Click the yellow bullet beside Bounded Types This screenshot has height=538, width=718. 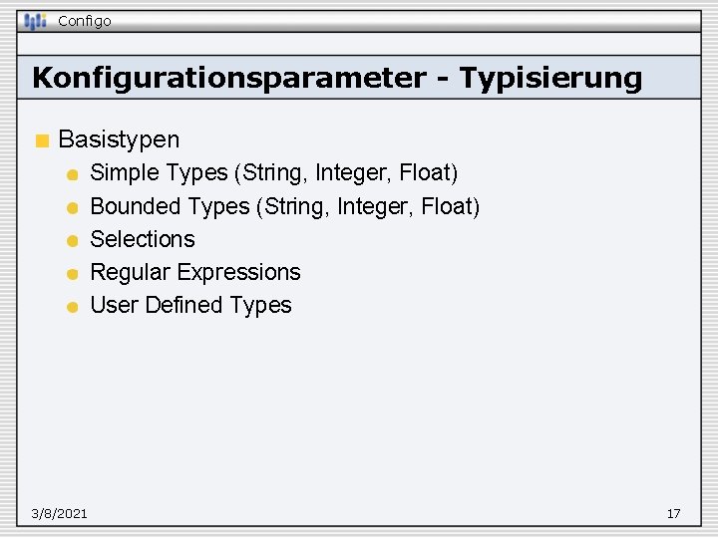pyautogui.click(x=72, y=208)
